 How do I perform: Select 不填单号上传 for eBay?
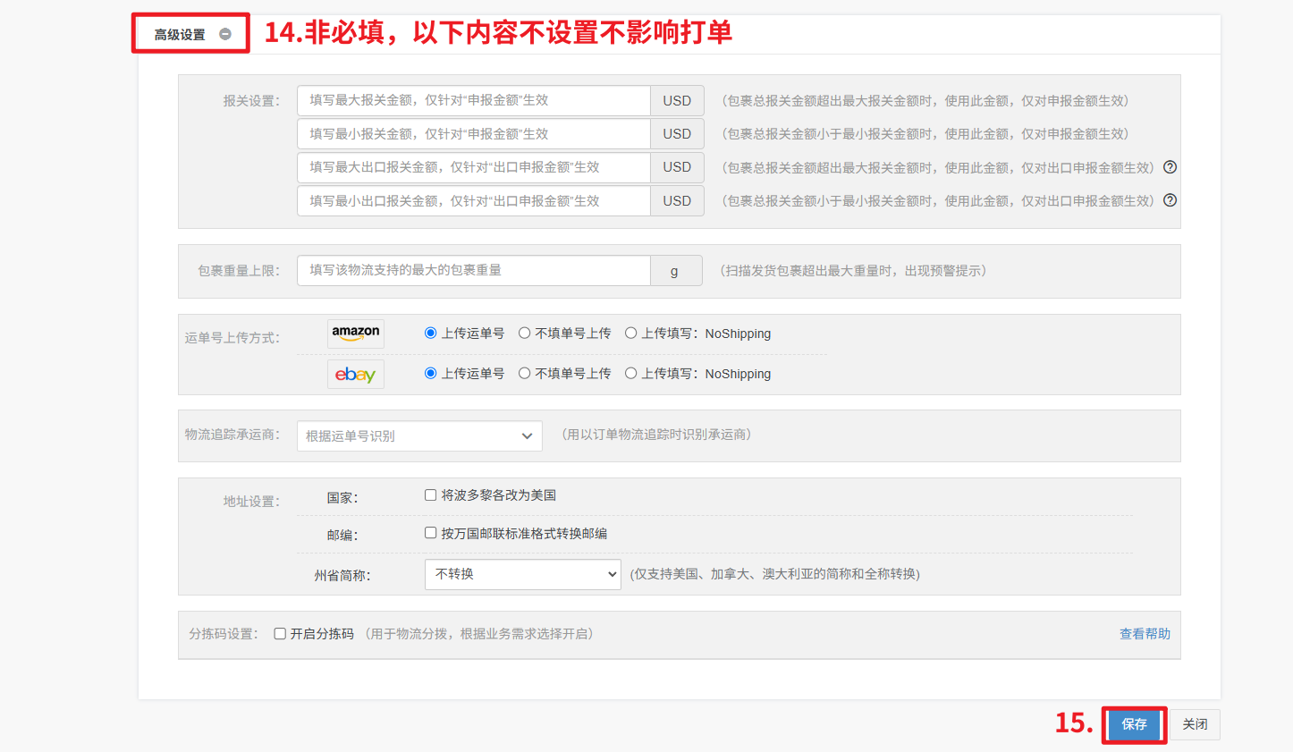pyautogui.click(x=525, y=374)
